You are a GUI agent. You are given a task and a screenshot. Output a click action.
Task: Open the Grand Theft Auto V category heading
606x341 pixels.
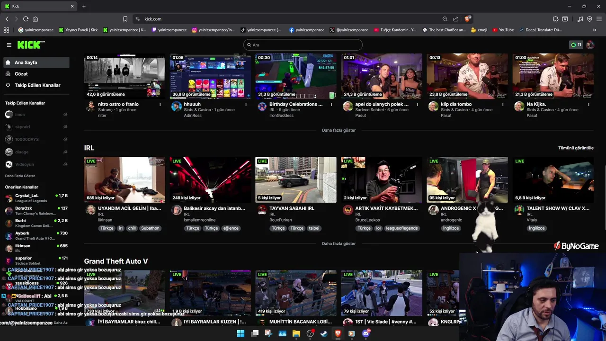[116, 261]
